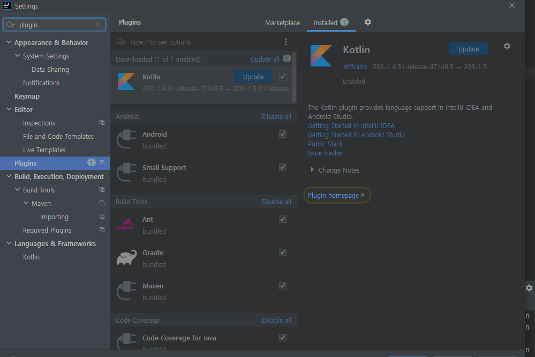Viewport: 535px width, 357px height.
Task: Click the Ant plugin icon
Action: click(126, 224)
